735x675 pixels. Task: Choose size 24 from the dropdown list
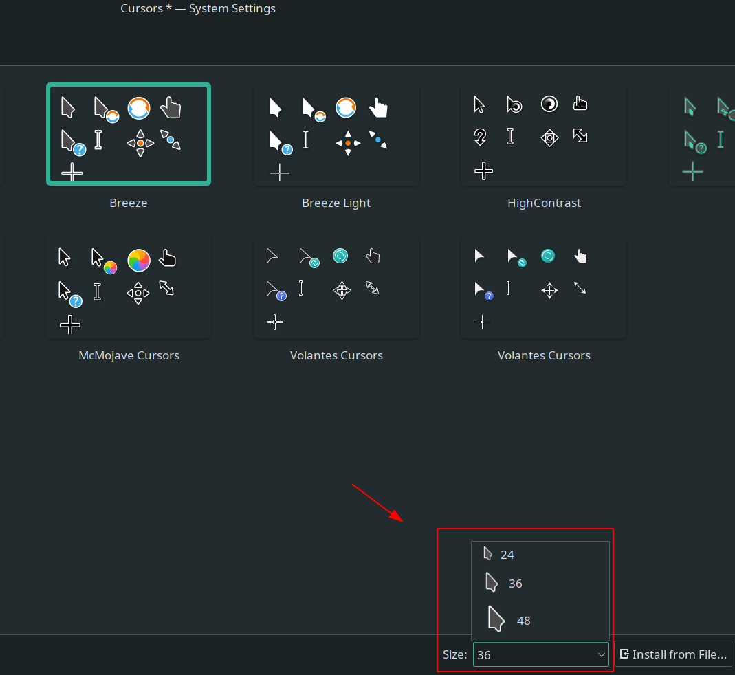coord(540,555)
